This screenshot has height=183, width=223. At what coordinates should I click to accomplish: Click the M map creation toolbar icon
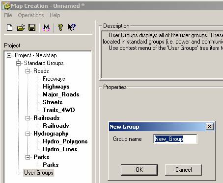(47, 27)
